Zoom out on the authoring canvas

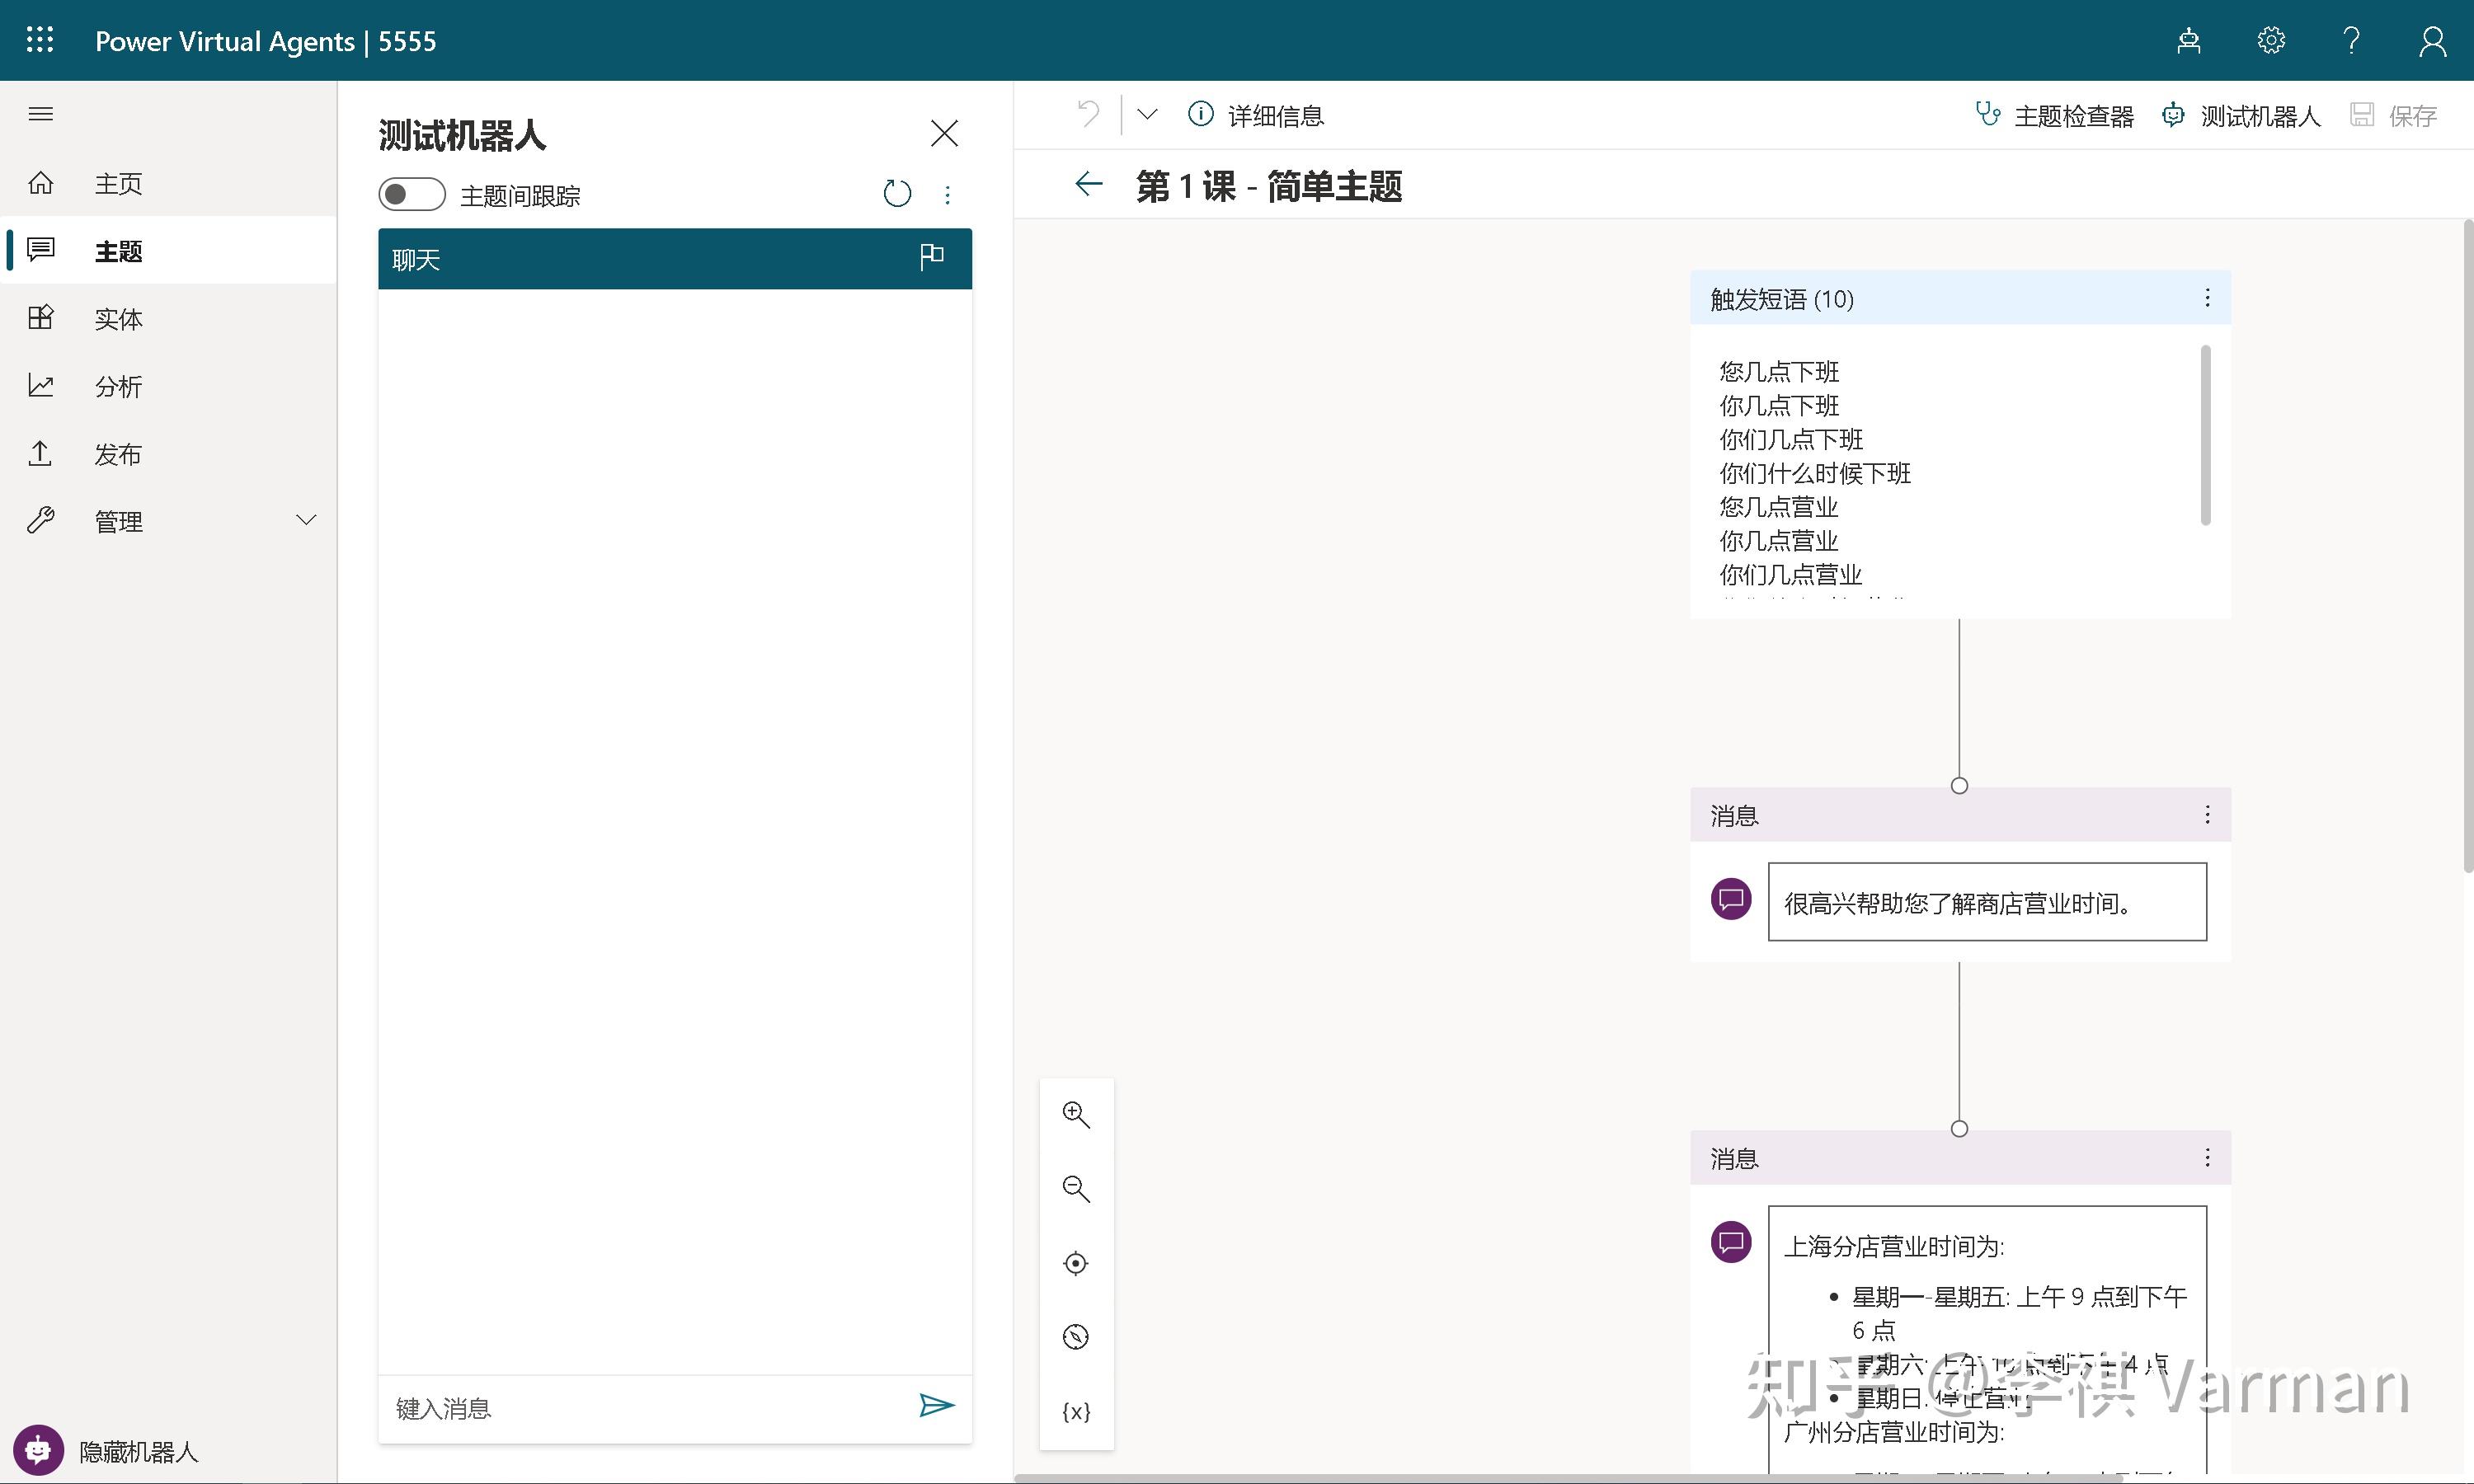coord(1076,1189)
